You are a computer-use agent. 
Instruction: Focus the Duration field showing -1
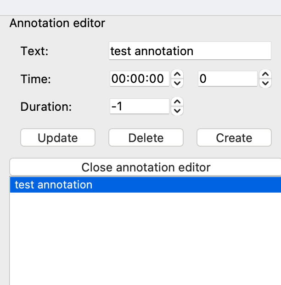tap(140, 107)
